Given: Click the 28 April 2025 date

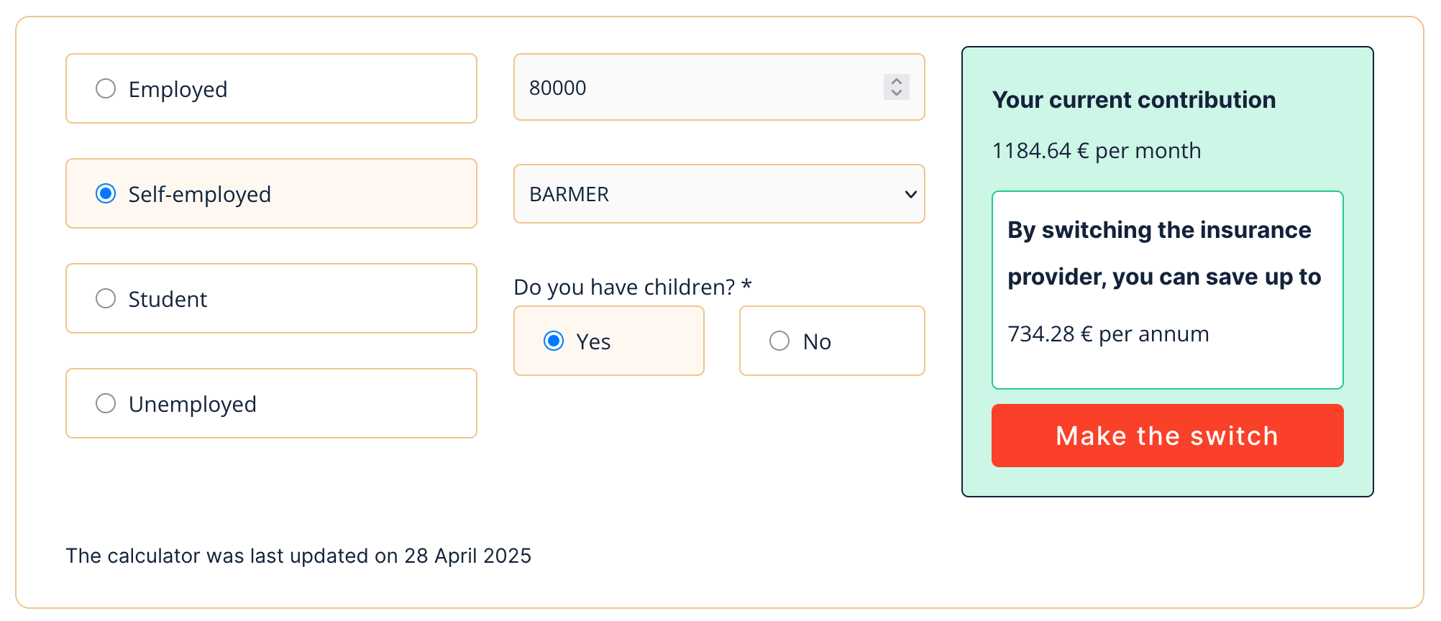Looking at the screenshot, I should click(x=467, y=556).
